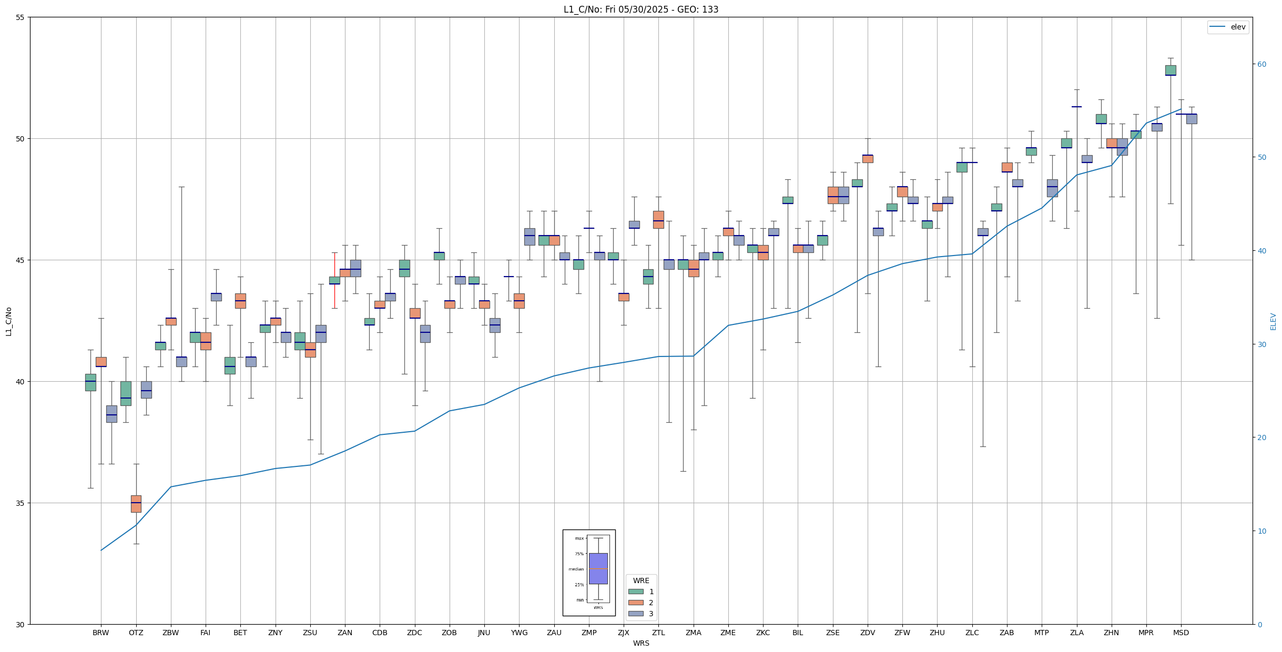Click the green WRE 1 legend swatch
Viewport: 1282px width, 652px height.
pos(636,592)
